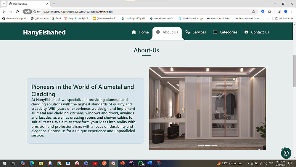Open the British Council bookmark
Image resolution: width=296 pixels, height=167 pixels.
click(x=191, y=18)
